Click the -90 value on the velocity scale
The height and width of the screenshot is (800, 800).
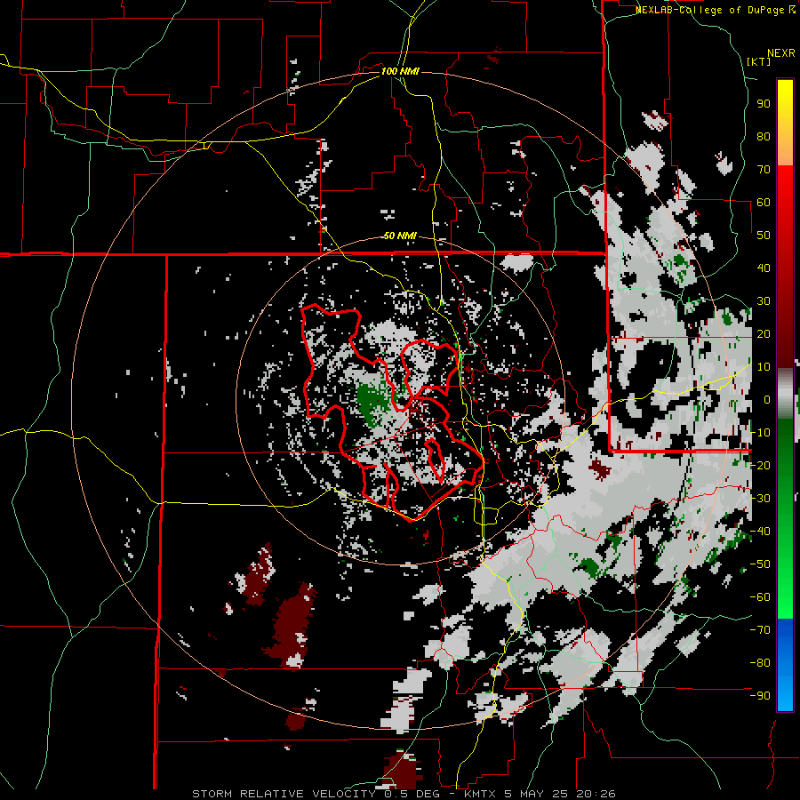click(x=760, y=696)
